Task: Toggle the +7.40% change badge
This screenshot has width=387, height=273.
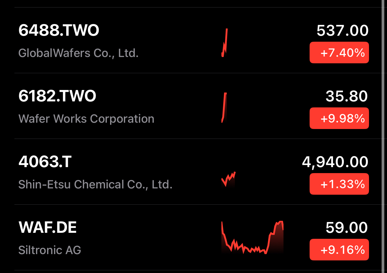Action: 339,53
